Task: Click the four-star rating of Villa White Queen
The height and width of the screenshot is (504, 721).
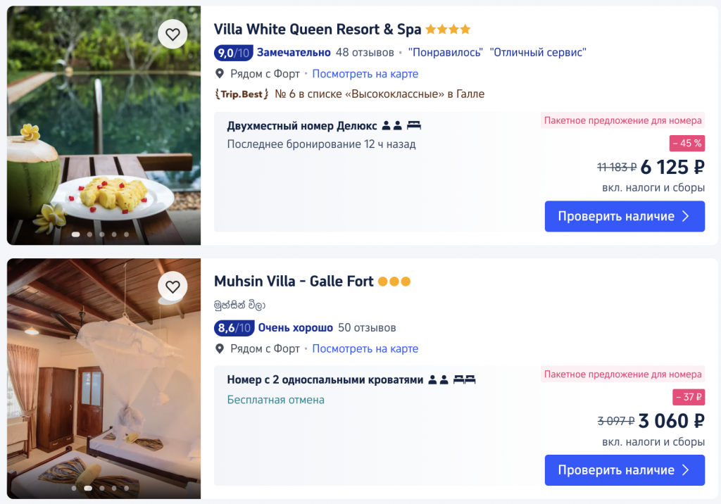Action: (x=448, y=30)
